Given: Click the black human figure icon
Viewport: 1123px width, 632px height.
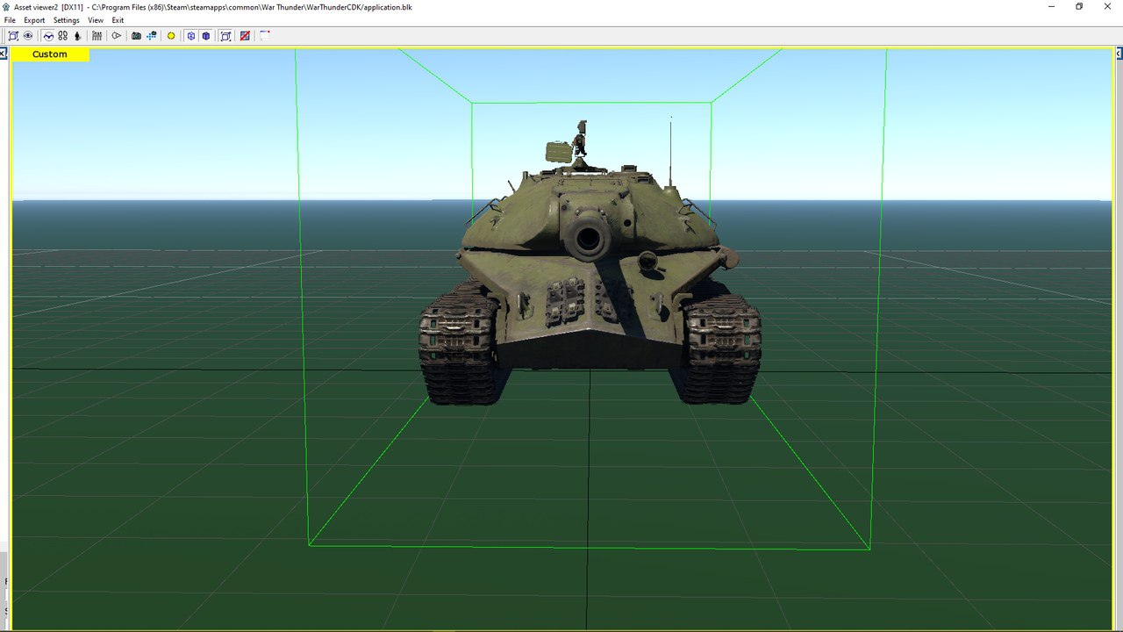Looking at the screenshot, I should point(77,36).
